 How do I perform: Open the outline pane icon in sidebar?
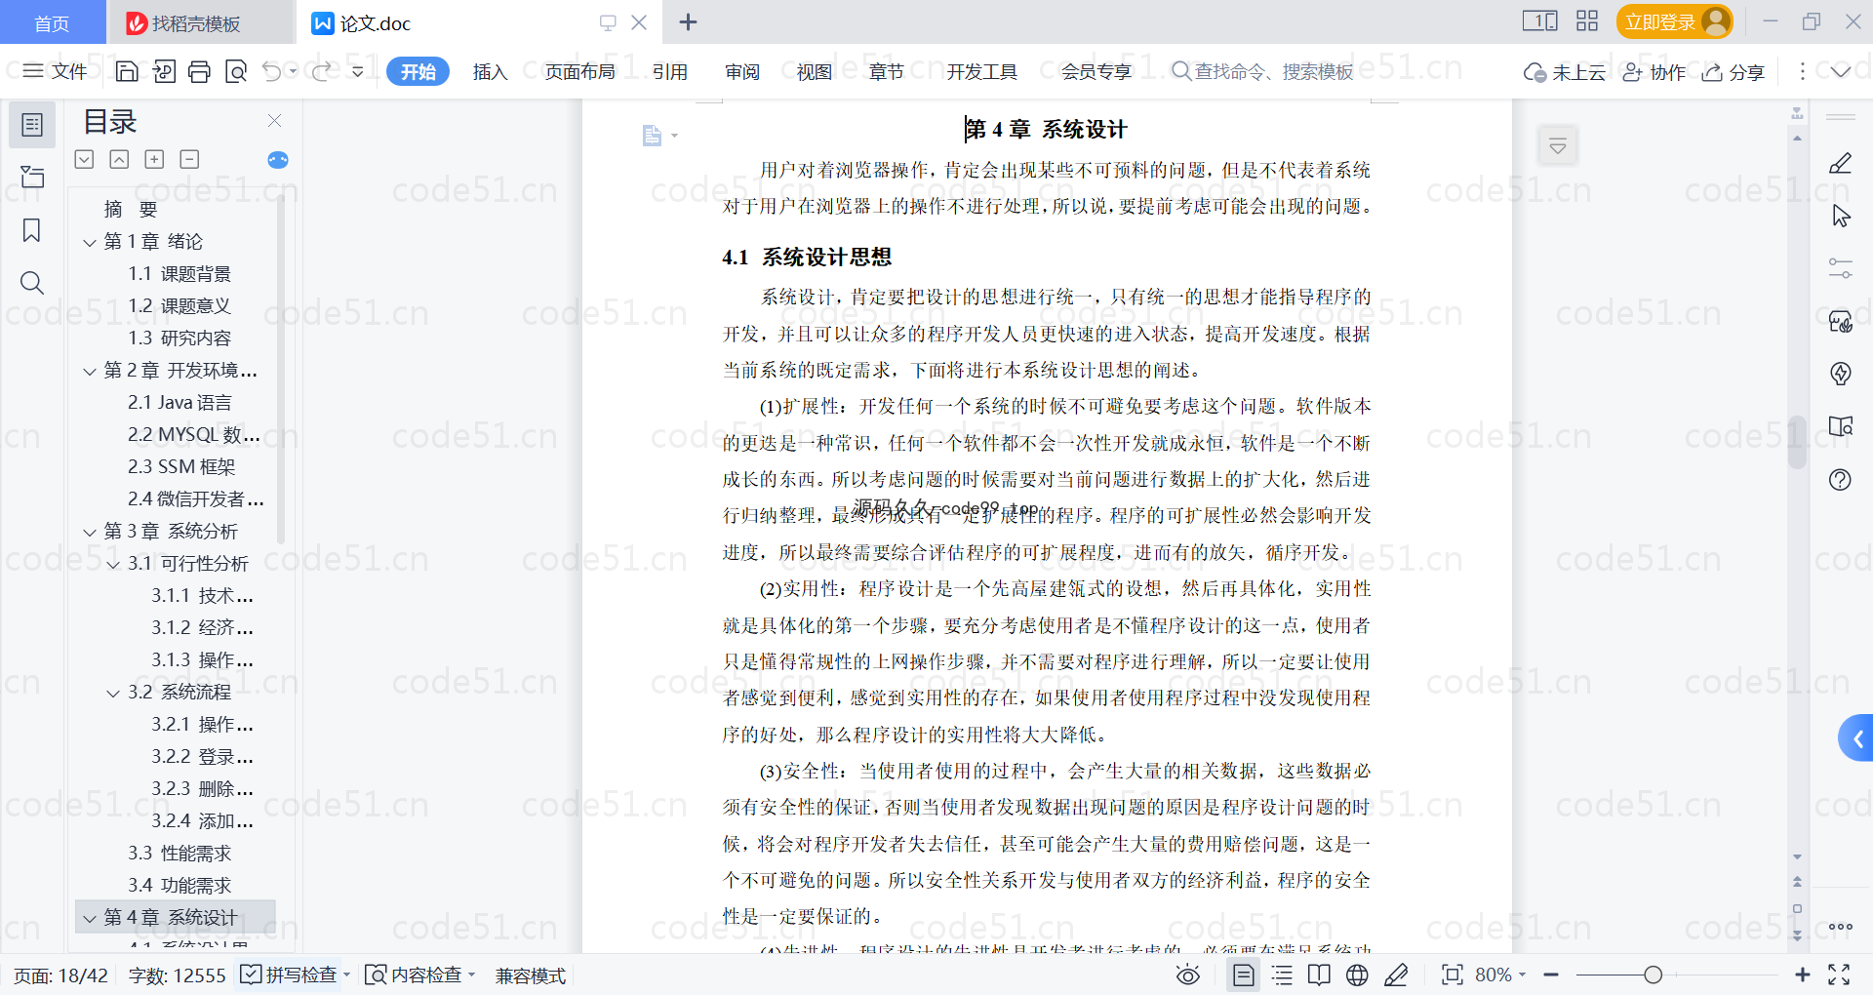tap(32, 125)
